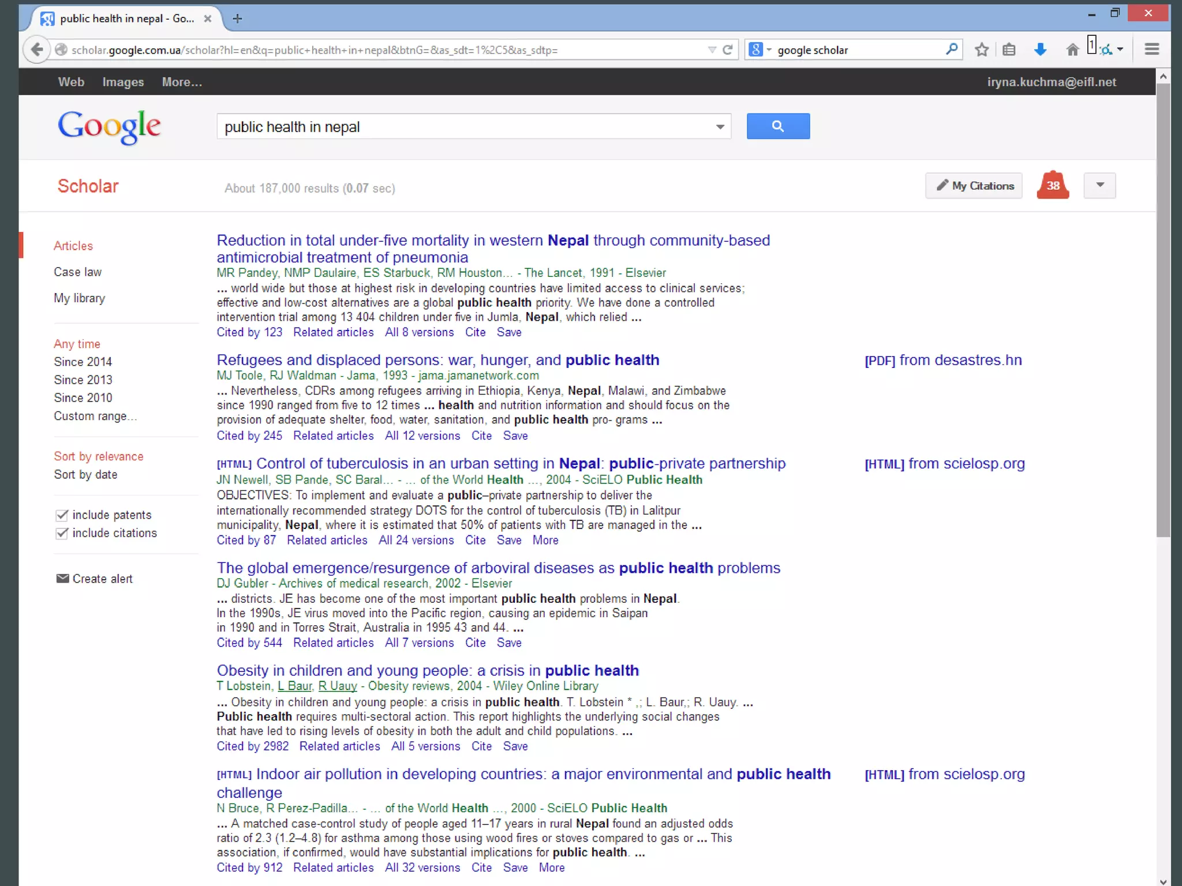
Task: Open the More... menu in top bar
Action: click(182, 82)
